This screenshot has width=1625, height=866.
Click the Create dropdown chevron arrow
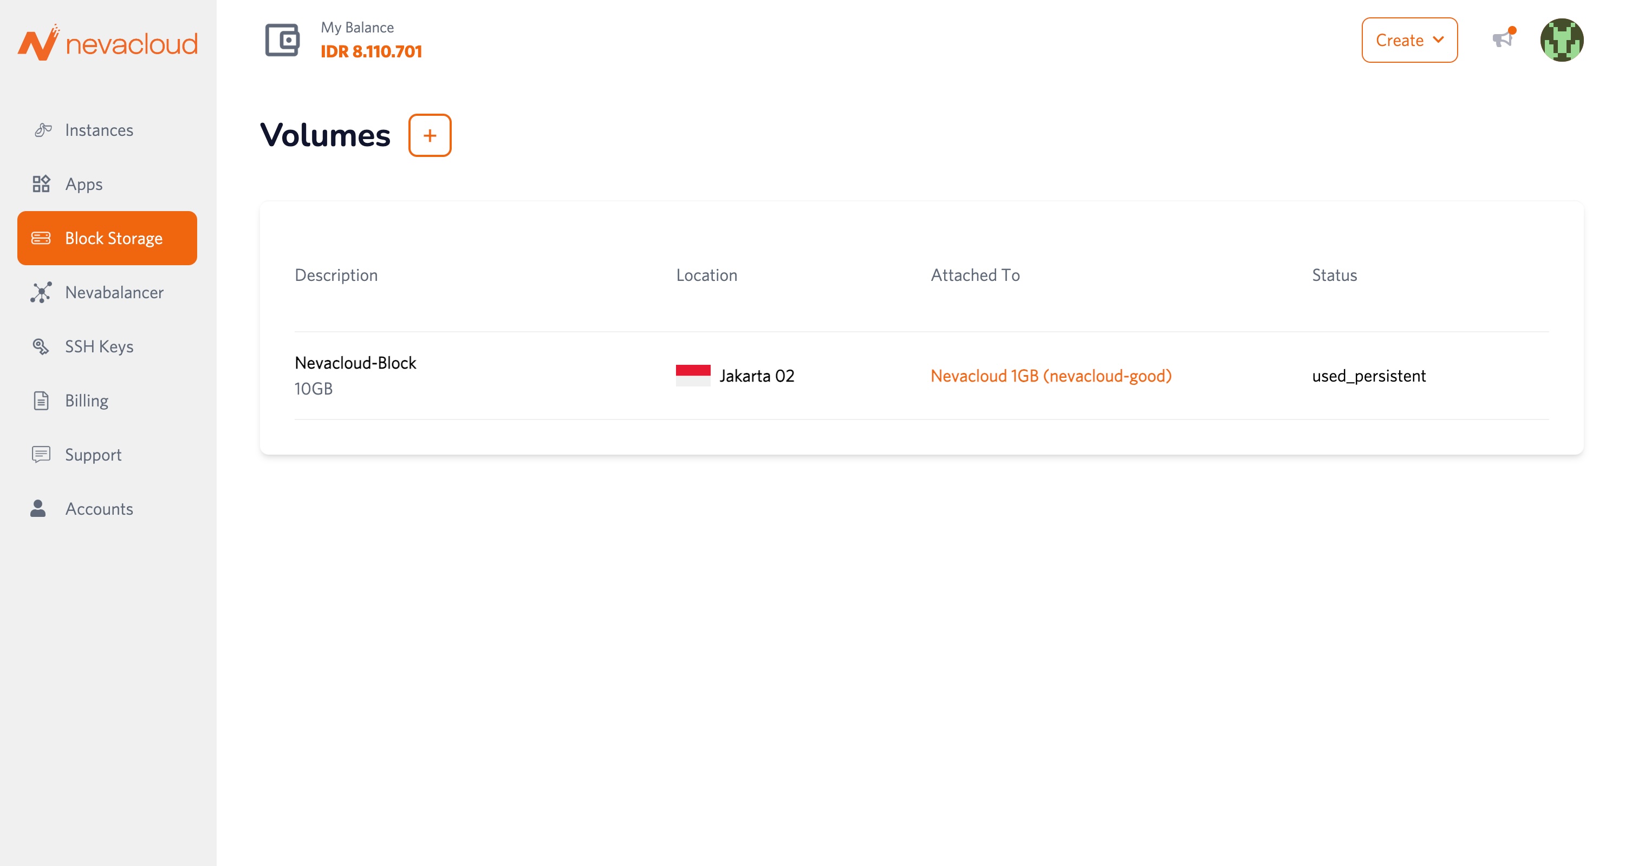1438,40
